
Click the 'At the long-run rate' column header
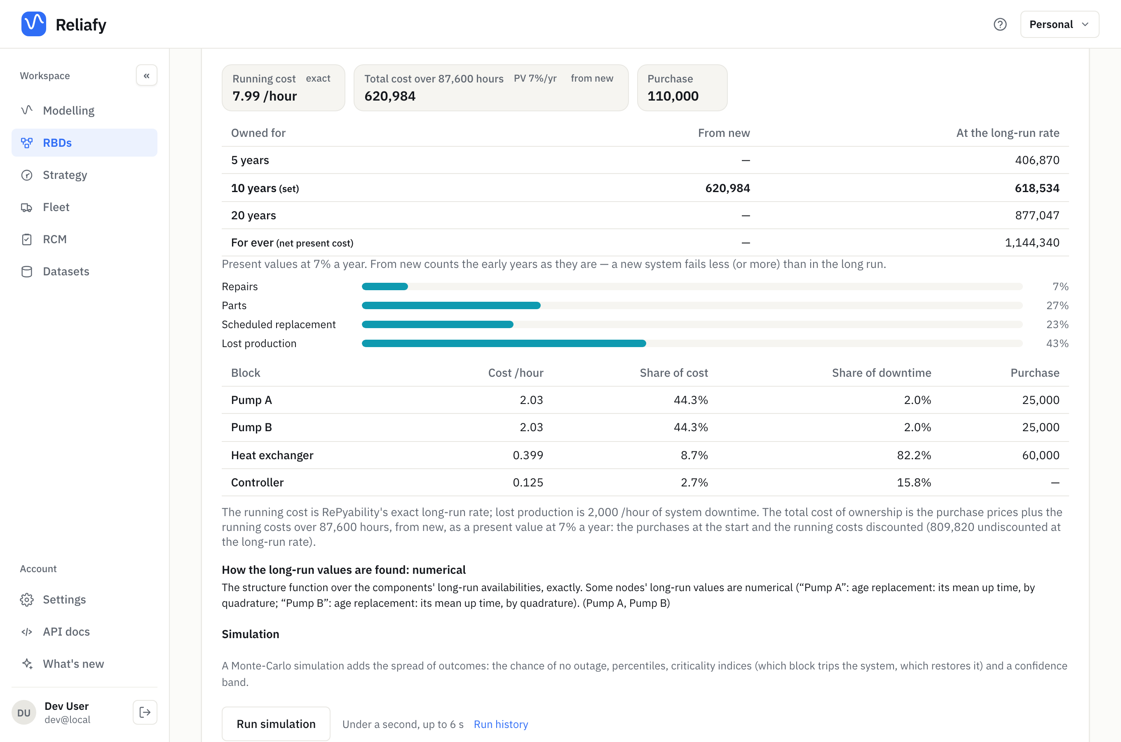tap(1008, 133)
